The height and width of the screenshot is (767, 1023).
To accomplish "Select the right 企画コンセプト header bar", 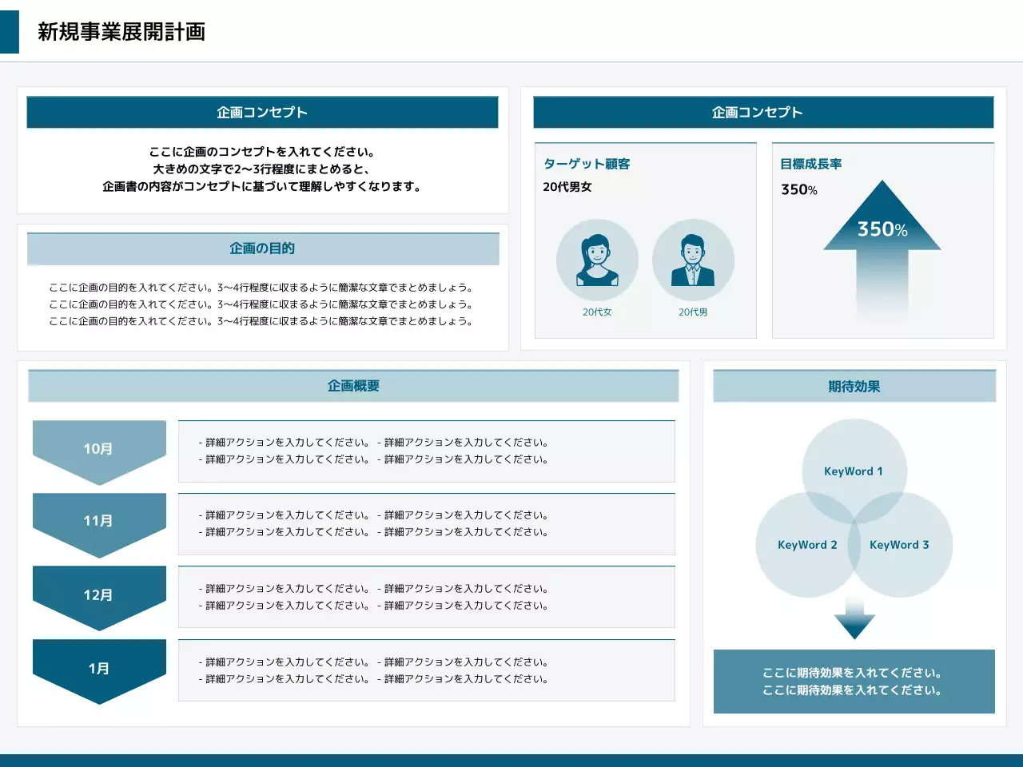I will click(757, 112).
